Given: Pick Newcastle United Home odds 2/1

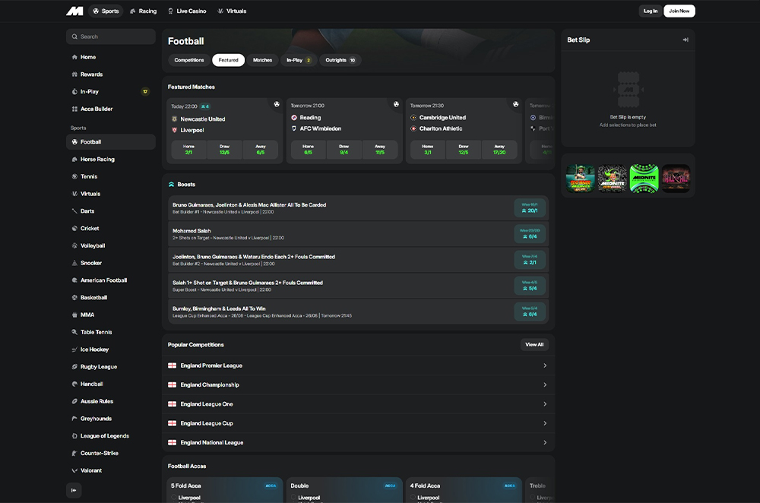Looking at the screenshot, I should [x=188, y=150].
